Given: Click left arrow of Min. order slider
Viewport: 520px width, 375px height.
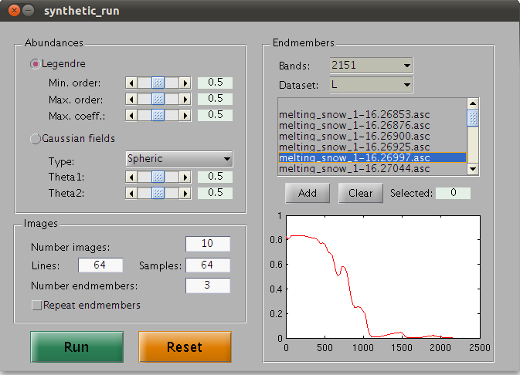Looking at the screenshot, I should click(x=131, y=83).
